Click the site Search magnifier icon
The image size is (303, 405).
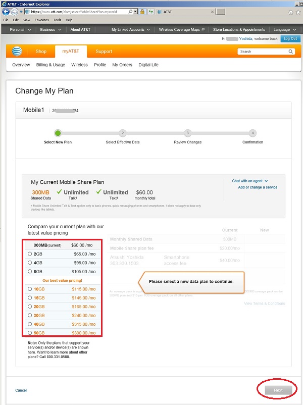290,52
